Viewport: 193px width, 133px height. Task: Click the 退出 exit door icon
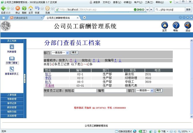click(x=188, y=25)
